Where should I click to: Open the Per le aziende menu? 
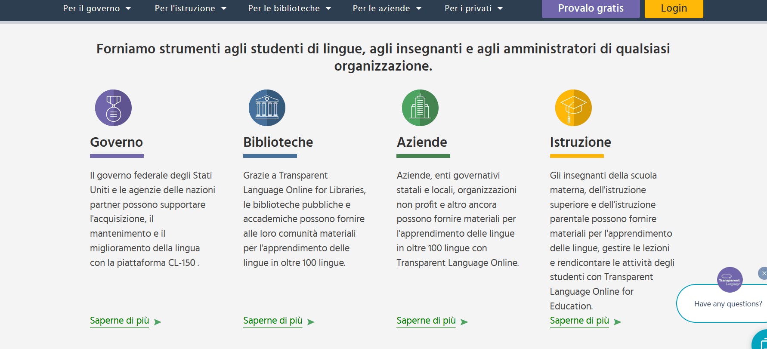[x=387, y=8]
